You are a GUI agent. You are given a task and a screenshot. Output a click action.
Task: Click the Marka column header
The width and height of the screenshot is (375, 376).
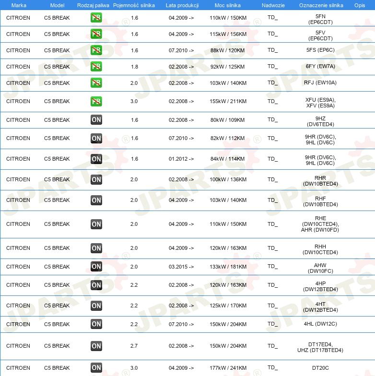point(19,5)
